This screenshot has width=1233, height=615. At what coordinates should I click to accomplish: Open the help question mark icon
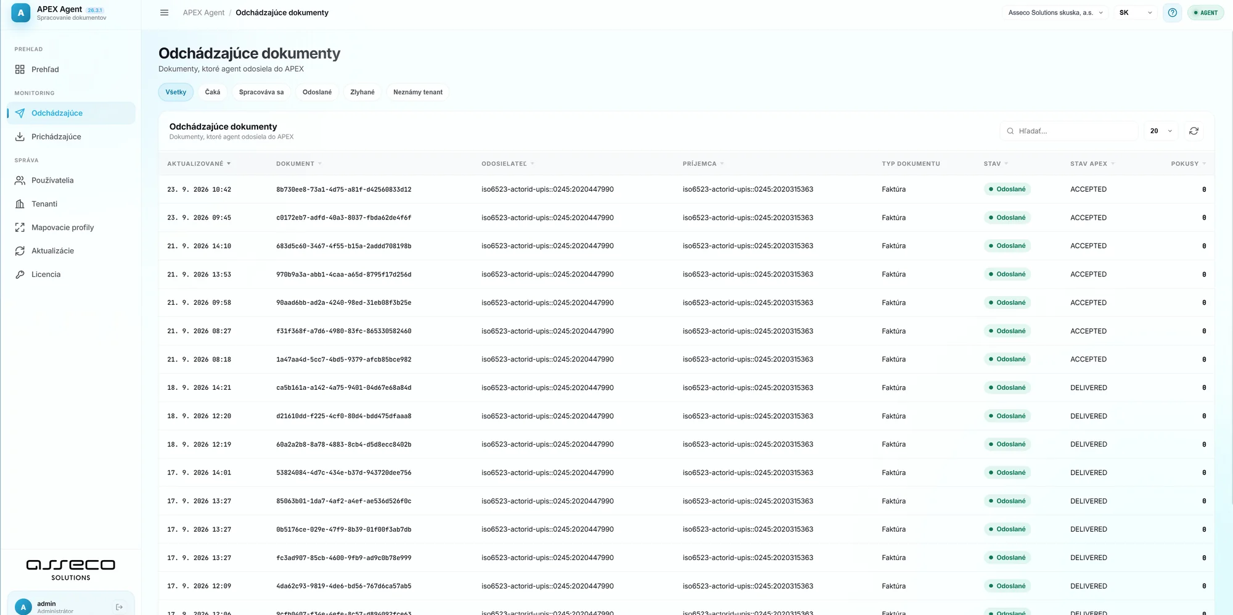[1172, 12]
